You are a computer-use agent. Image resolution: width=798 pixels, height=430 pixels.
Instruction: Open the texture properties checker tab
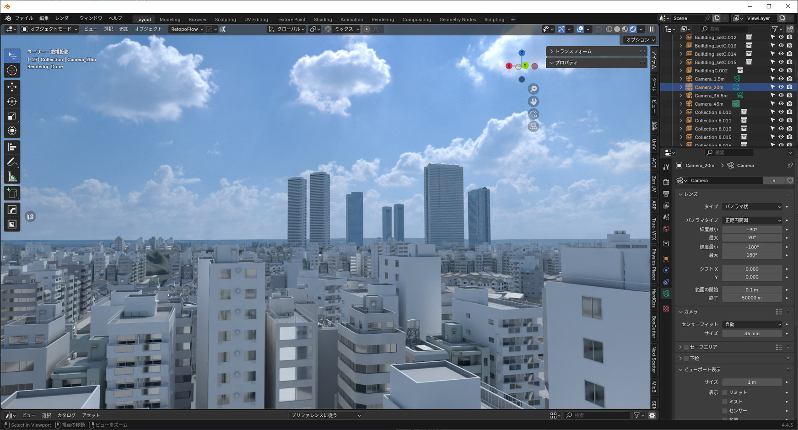666,309
